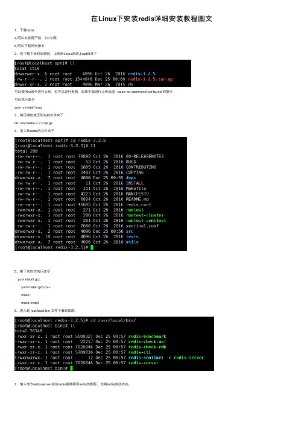Click the line '可以执行命令'
This screenshot has width=304, height=430.
[25, 100]
